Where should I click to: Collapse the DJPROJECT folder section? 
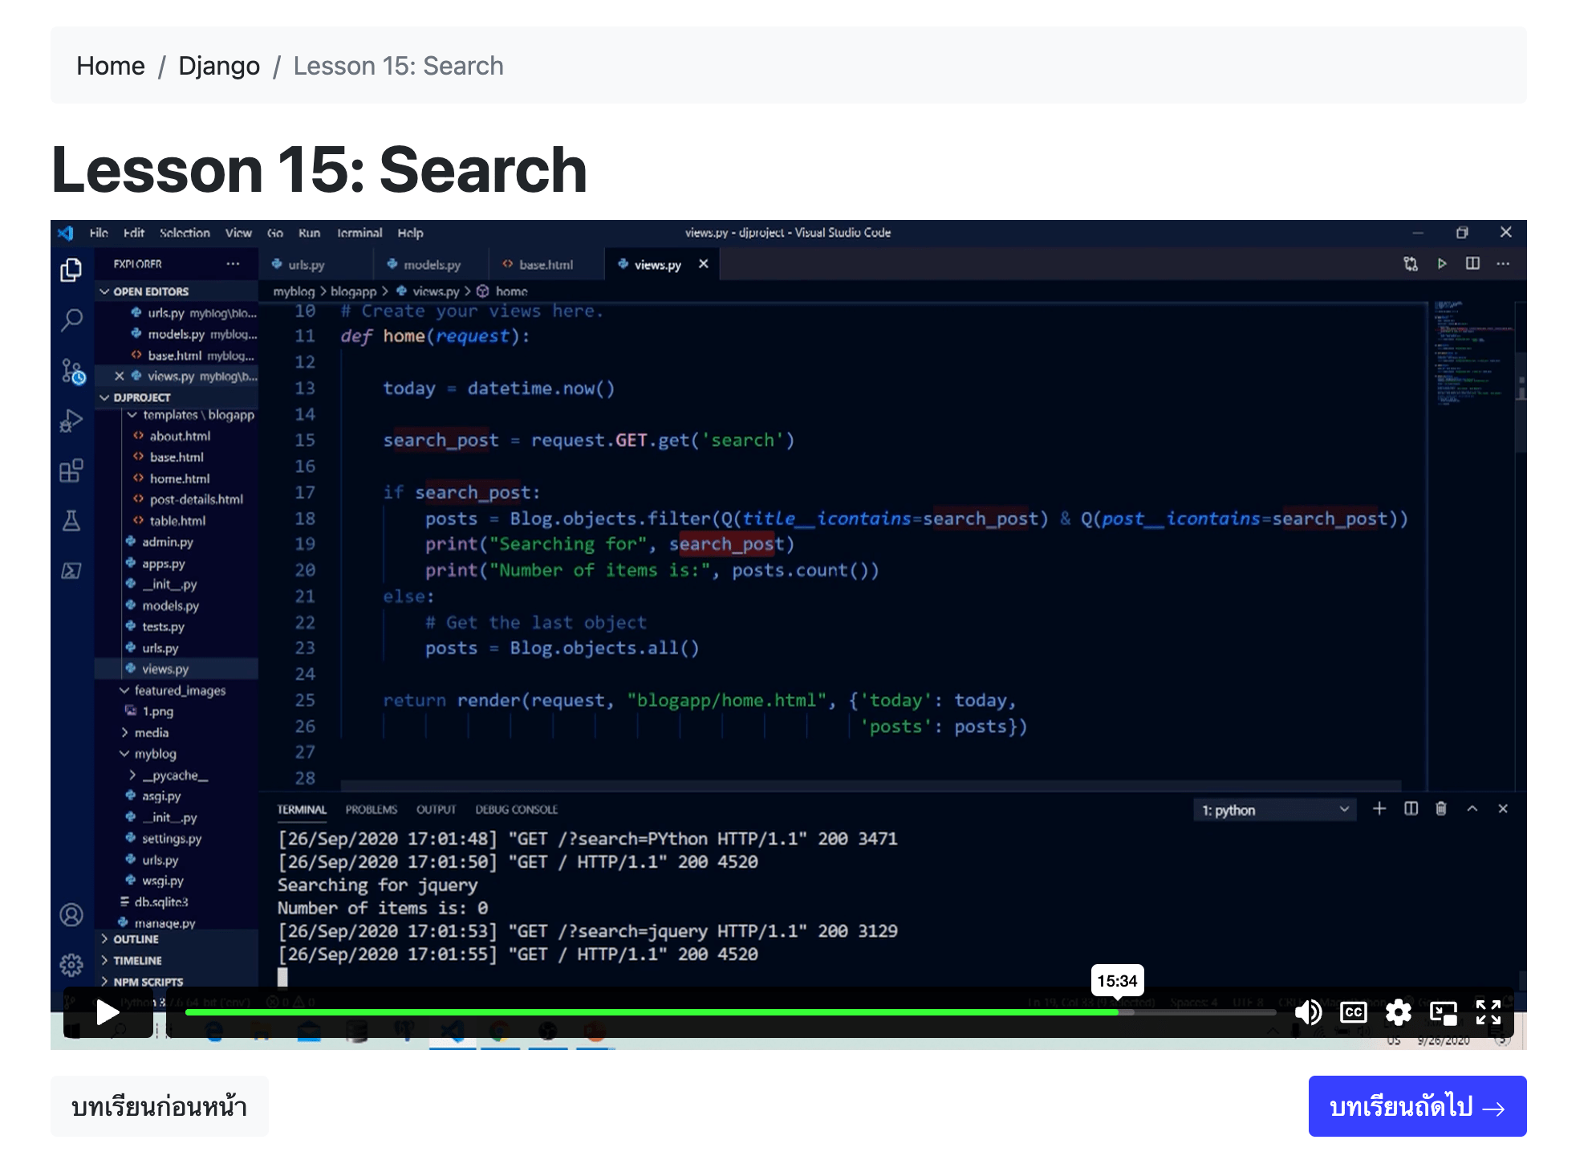(177, 397)
